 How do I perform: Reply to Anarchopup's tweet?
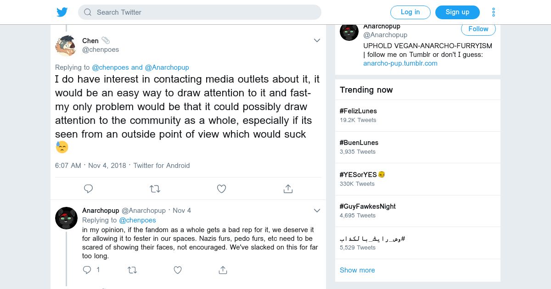pos(87,270)
